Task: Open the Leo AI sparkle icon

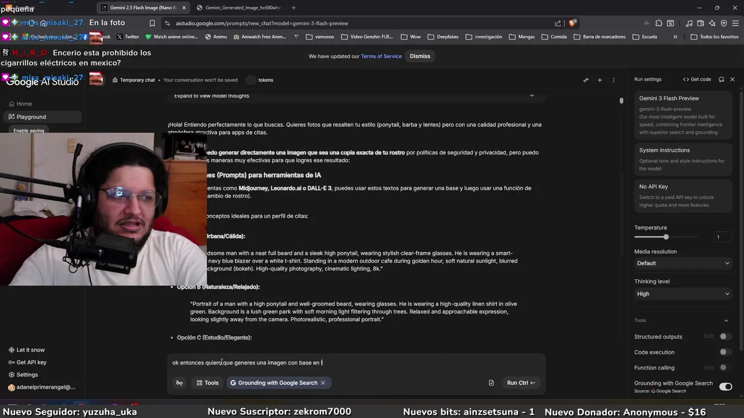Action: click(713, 23)
